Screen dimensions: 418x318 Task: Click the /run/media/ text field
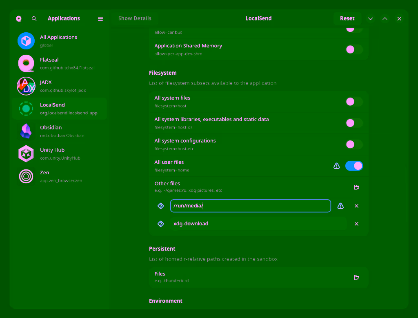coord(250,206)
